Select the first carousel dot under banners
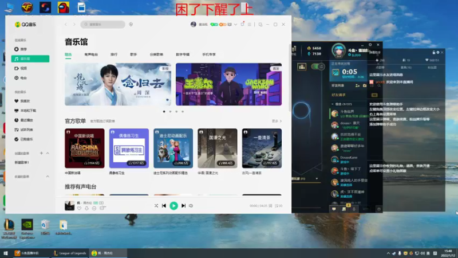 pyautogui.click(x=164, y=111)
